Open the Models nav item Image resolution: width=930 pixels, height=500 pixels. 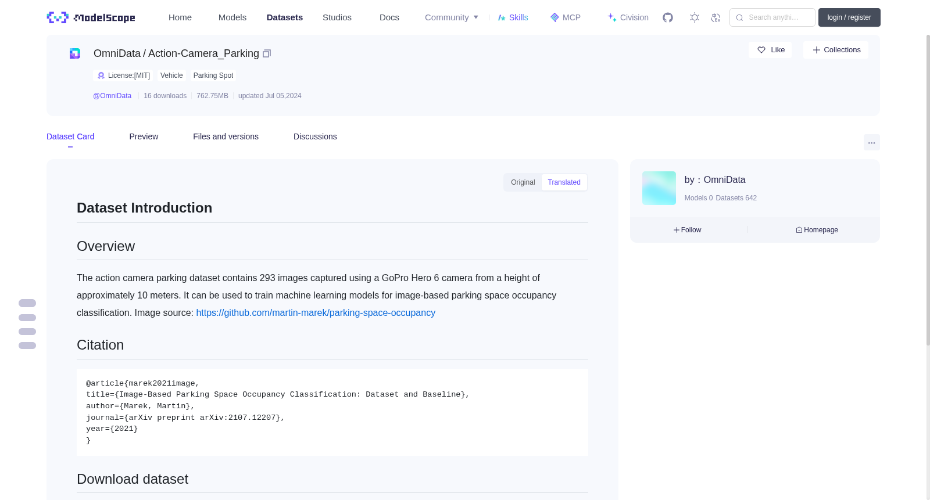[233, 17]
